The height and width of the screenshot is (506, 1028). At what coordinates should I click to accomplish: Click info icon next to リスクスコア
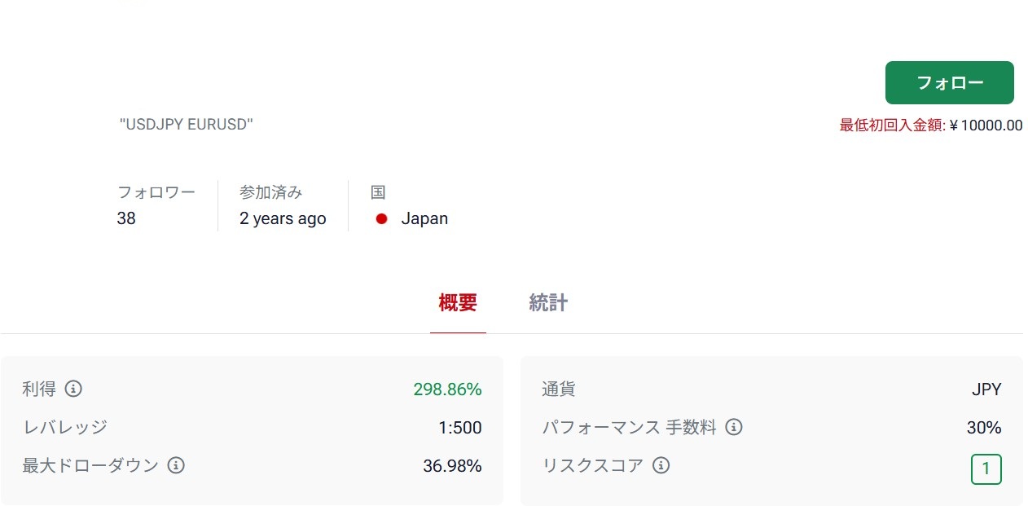pos(661,466)
